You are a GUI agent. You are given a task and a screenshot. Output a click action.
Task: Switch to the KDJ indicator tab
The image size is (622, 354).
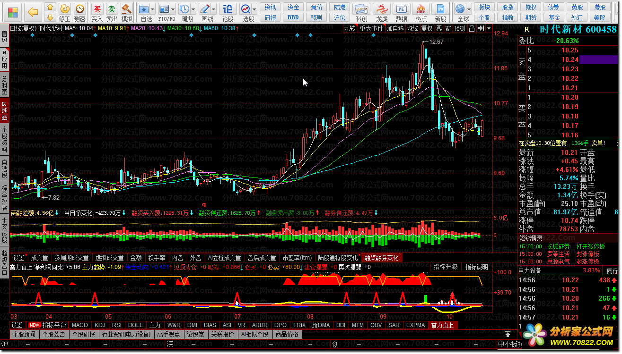100,325
